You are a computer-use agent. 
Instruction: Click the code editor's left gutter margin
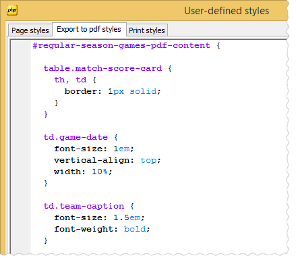(20, 147)
